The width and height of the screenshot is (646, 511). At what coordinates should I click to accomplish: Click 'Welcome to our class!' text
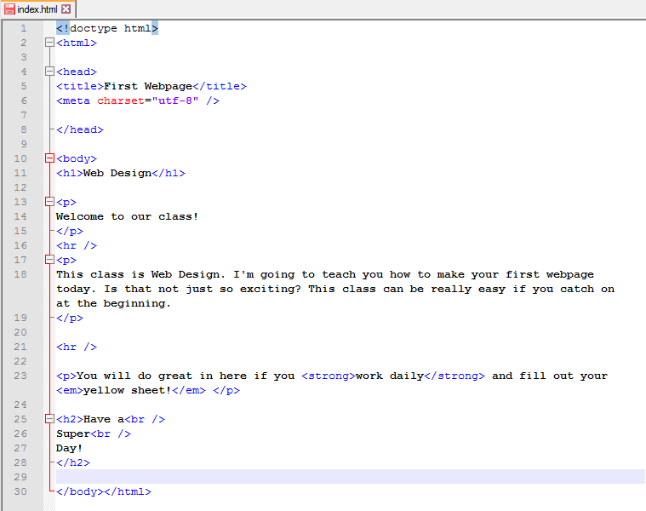pos(127,216)
